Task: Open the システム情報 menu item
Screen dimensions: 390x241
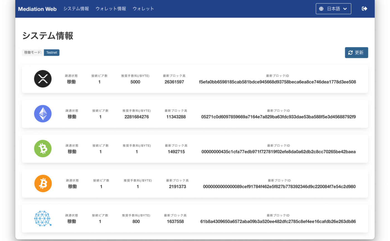Action: [76, 9]
